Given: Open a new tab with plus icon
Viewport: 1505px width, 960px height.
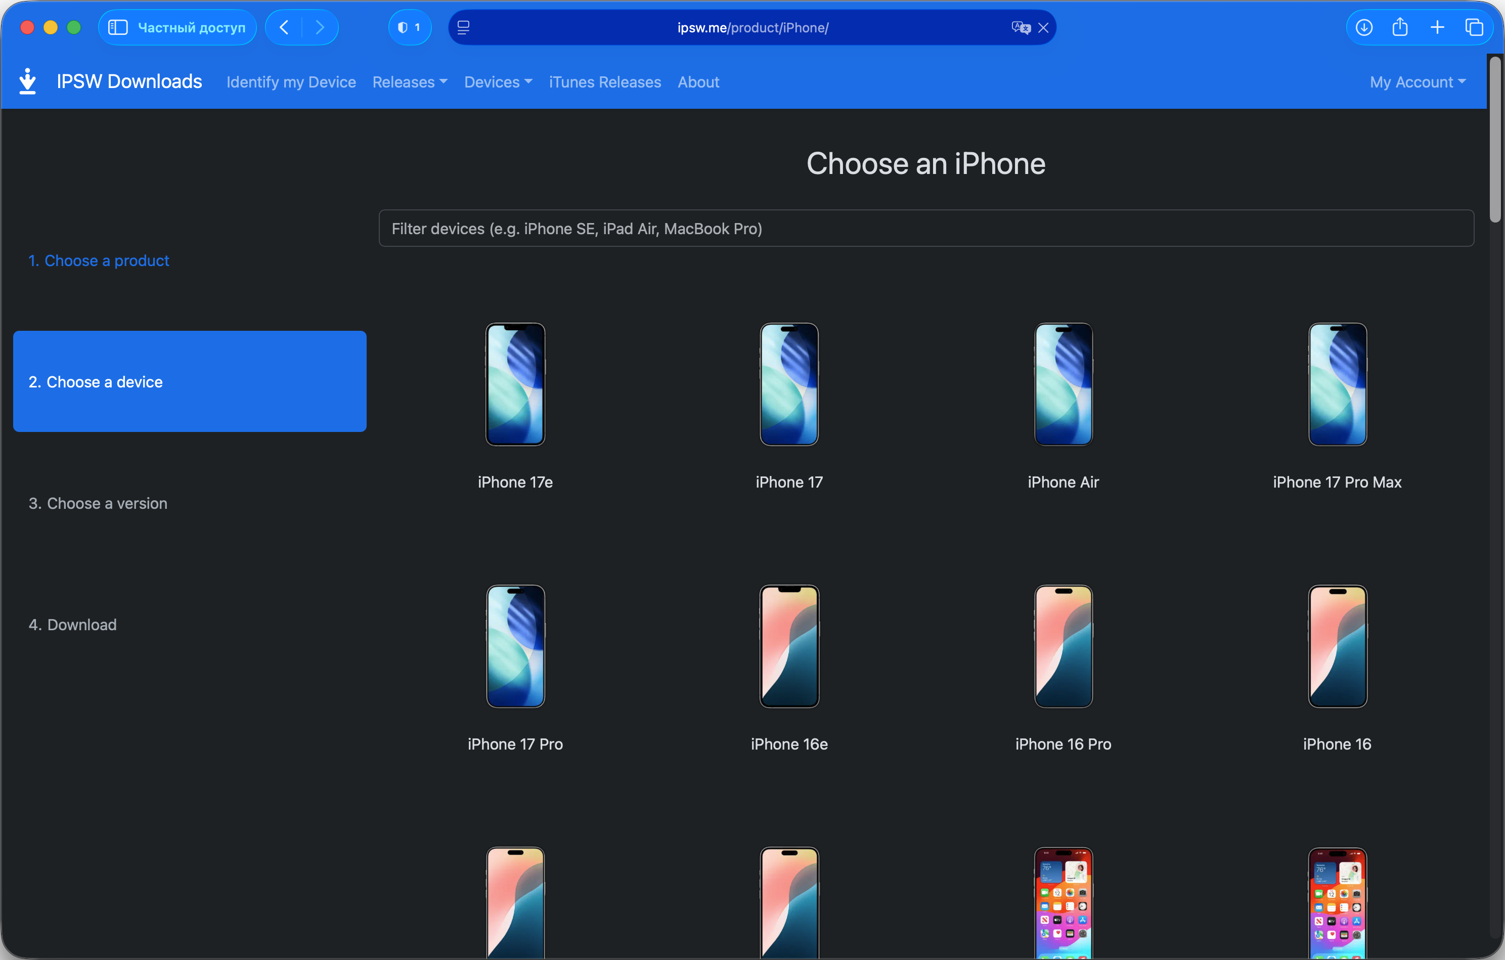Looking at the screenshot, I should [1437, 27].
